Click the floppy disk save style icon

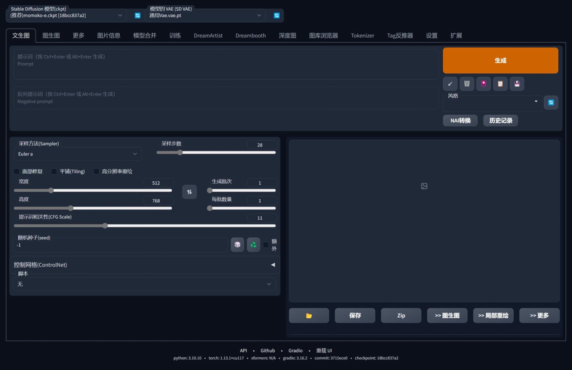coord(517,84)
